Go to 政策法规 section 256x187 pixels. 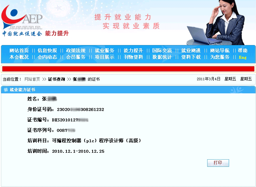coord(76,51)
